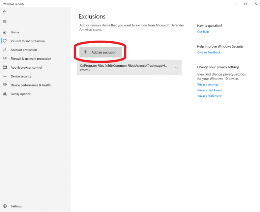Screen dimensions: 260x212
Task: Click the Settings gear icon
Action: click(5, 206)
